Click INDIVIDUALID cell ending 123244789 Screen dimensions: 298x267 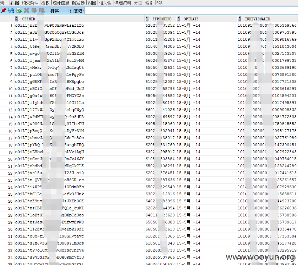coord(267,166)
